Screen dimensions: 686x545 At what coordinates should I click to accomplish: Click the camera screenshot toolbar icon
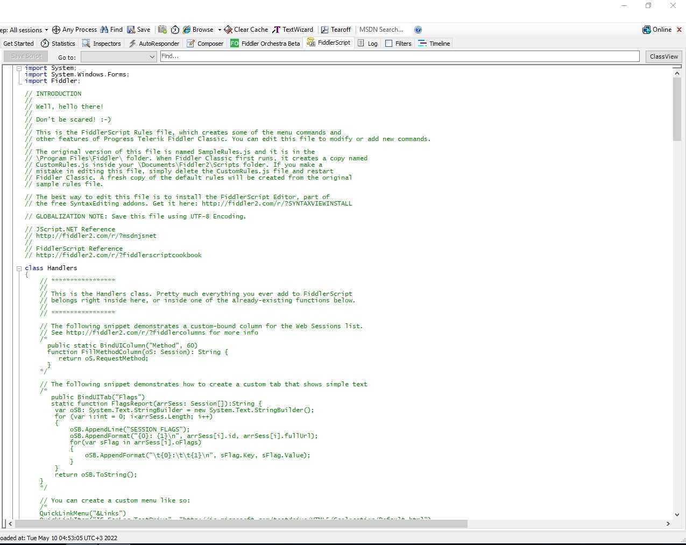[162, 30]
